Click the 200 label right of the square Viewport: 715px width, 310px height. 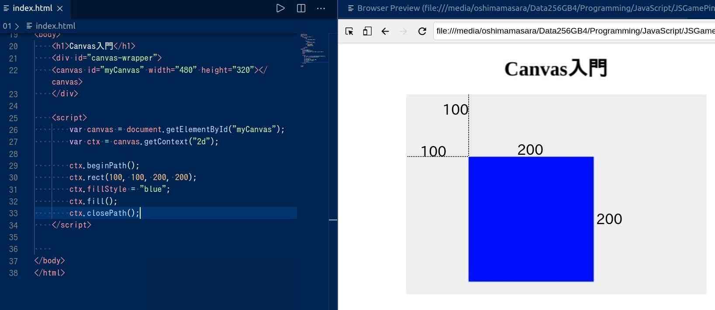tap(609, 219)
